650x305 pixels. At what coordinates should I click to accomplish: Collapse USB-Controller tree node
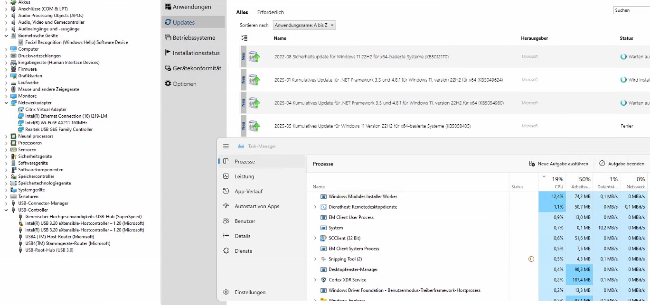pyautogui.click(x=6, y=210)
